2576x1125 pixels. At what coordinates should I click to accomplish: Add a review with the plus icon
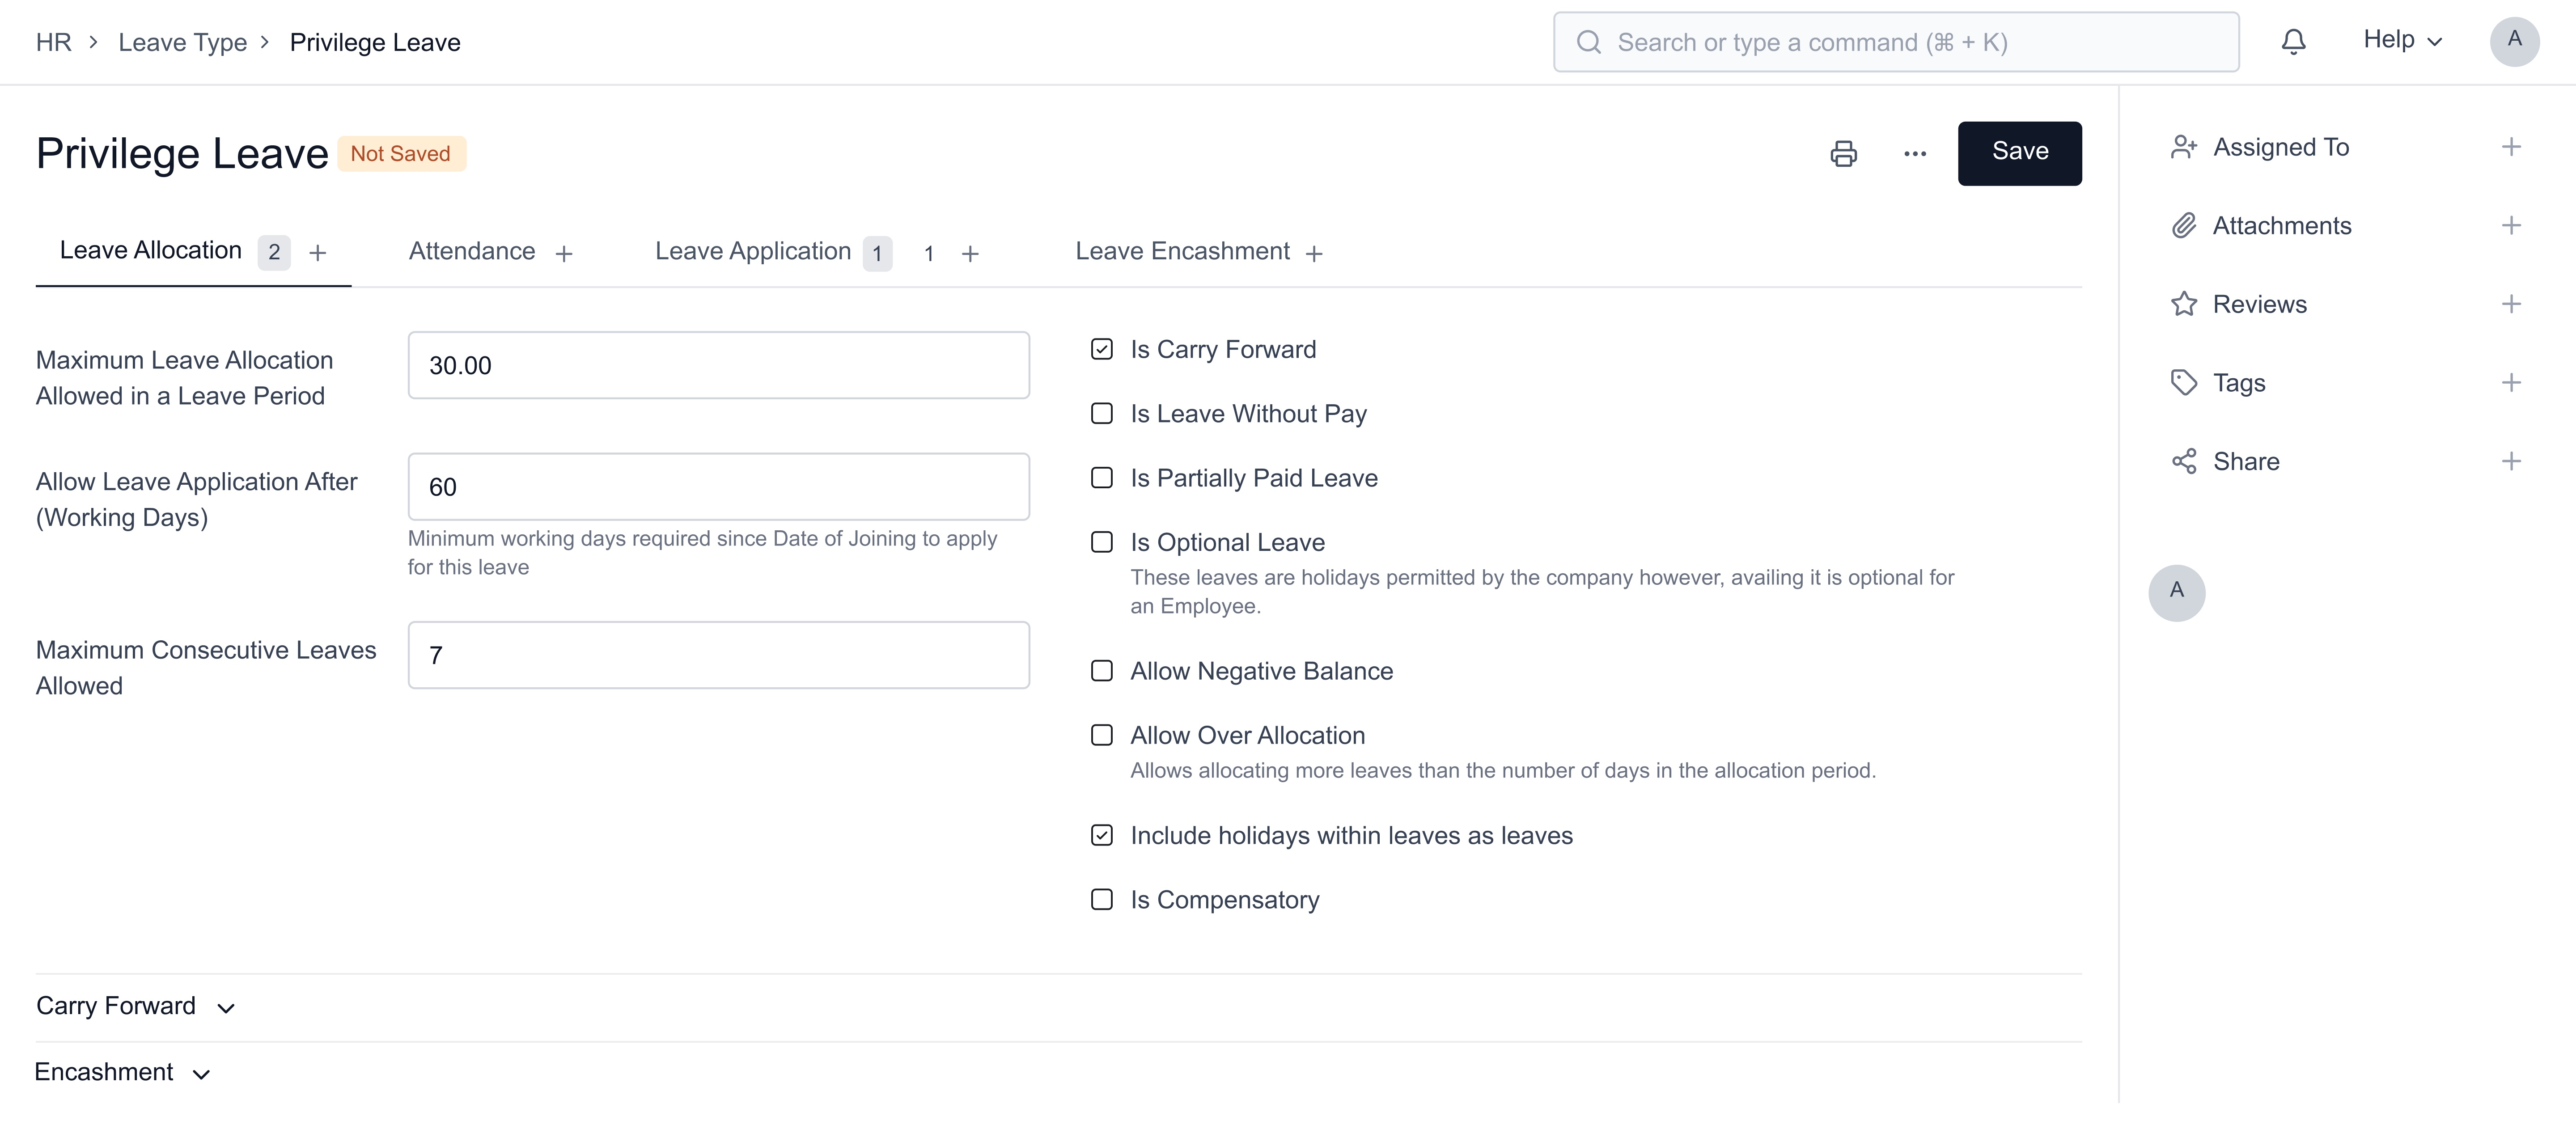point(2510,304)
